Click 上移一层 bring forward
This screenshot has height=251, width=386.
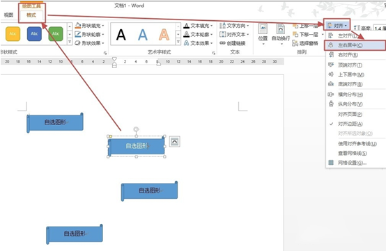coord(305,26)
